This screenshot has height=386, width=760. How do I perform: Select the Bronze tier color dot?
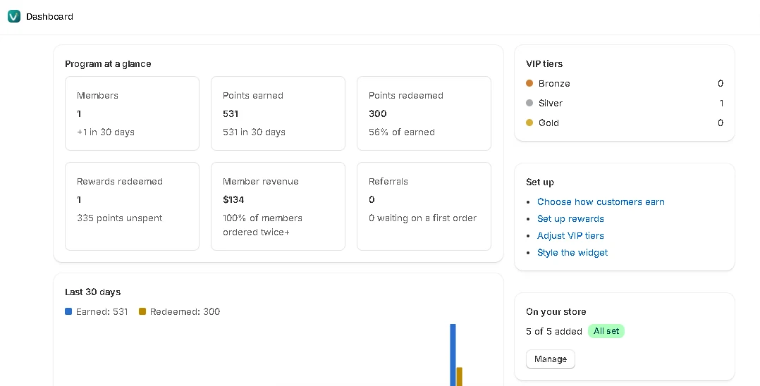pos(529,83)
